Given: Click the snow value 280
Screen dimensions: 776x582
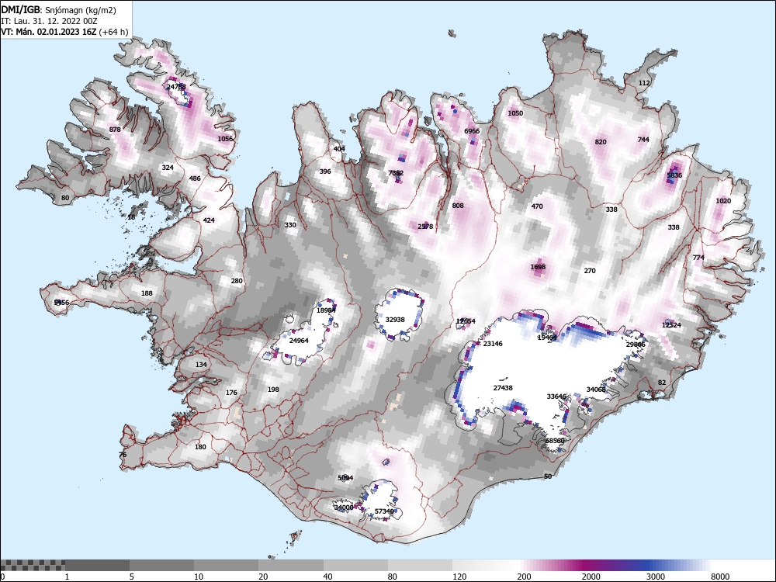Looking at the screenshot, I should (237, 281).
